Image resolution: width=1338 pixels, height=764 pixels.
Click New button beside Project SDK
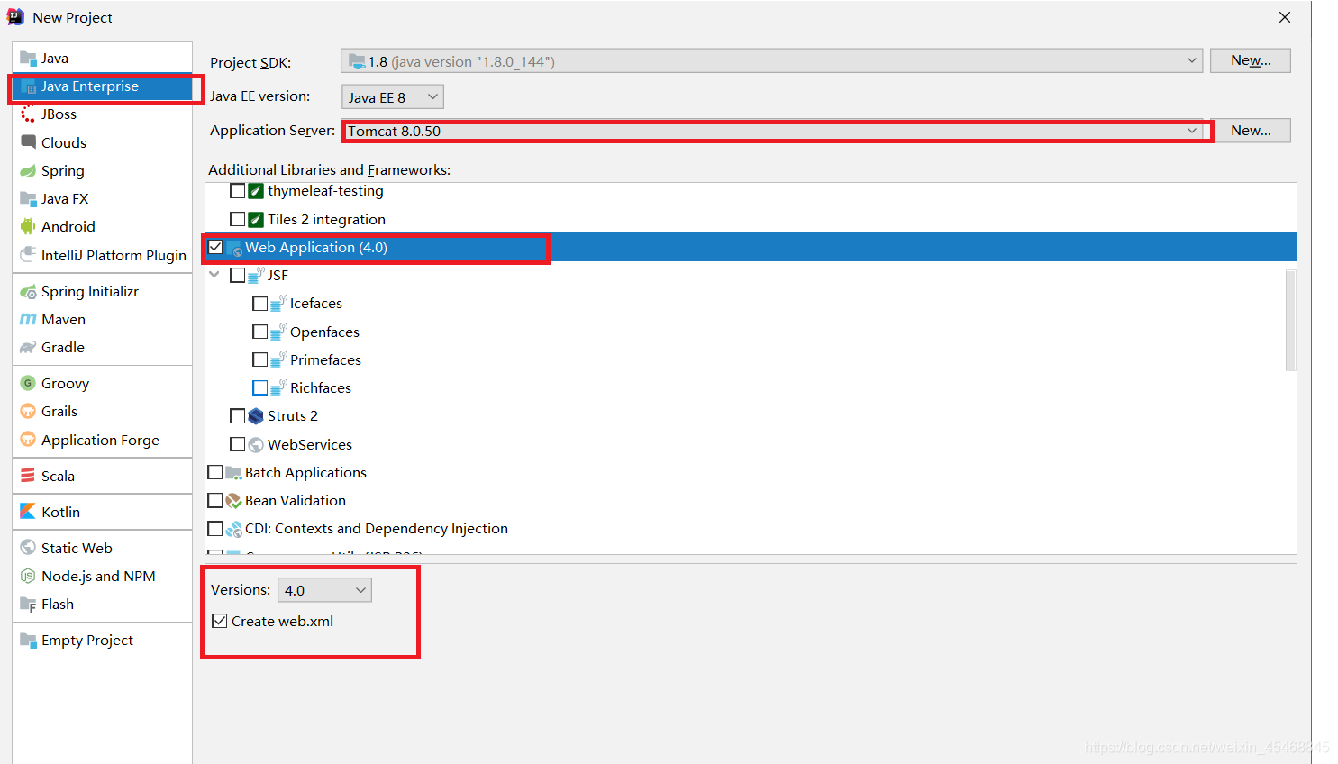(x=1251, y=60)
